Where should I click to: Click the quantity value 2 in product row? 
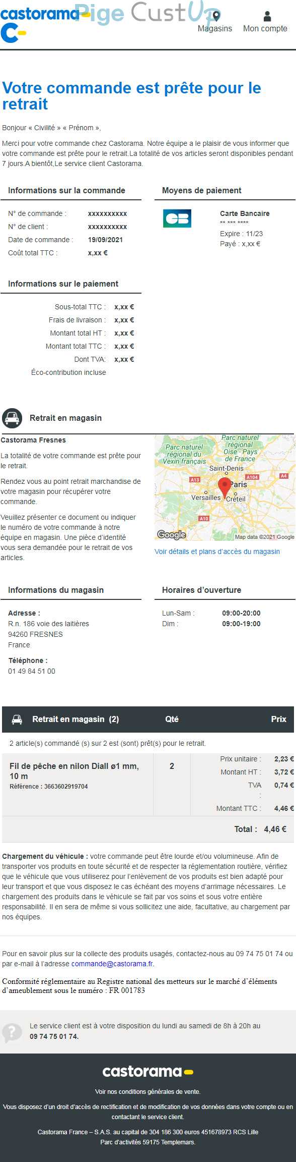pyautogui.click(x=172, y=766)
